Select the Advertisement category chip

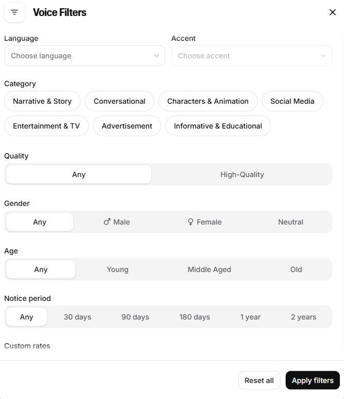click(x=127, y=126)
